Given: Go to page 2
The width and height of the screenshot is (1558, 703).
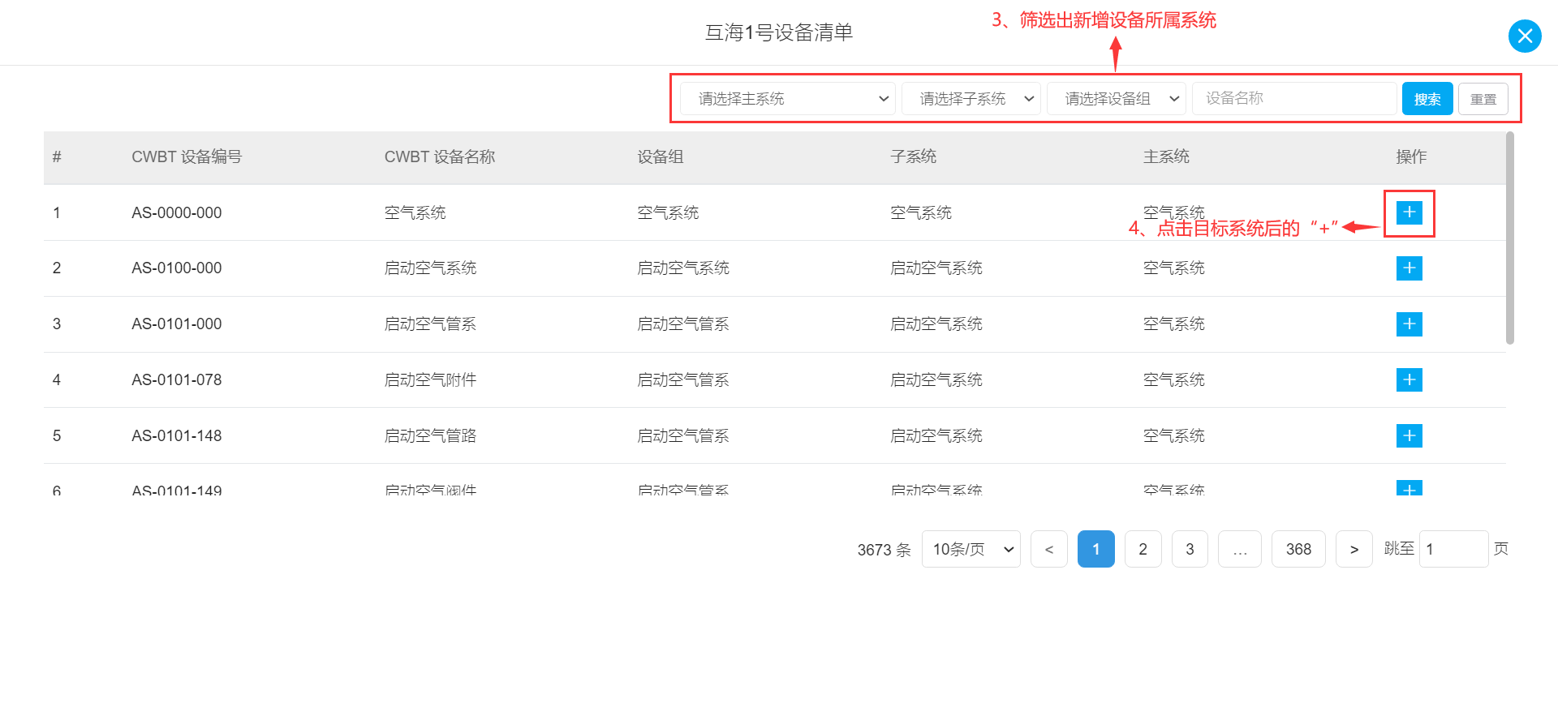Looking at the screenshot, I should (x=1143, y=549).
